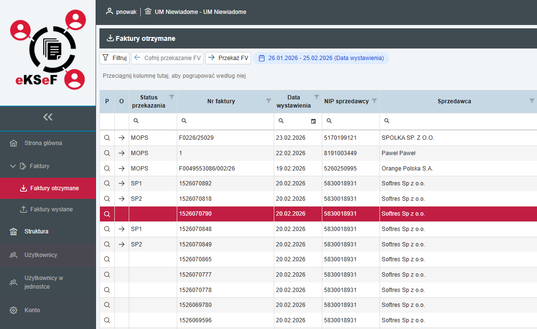Screen dimensions: 537x329
Task: Click filter funnel in Data wystawienia header
Action: point(317,97)
